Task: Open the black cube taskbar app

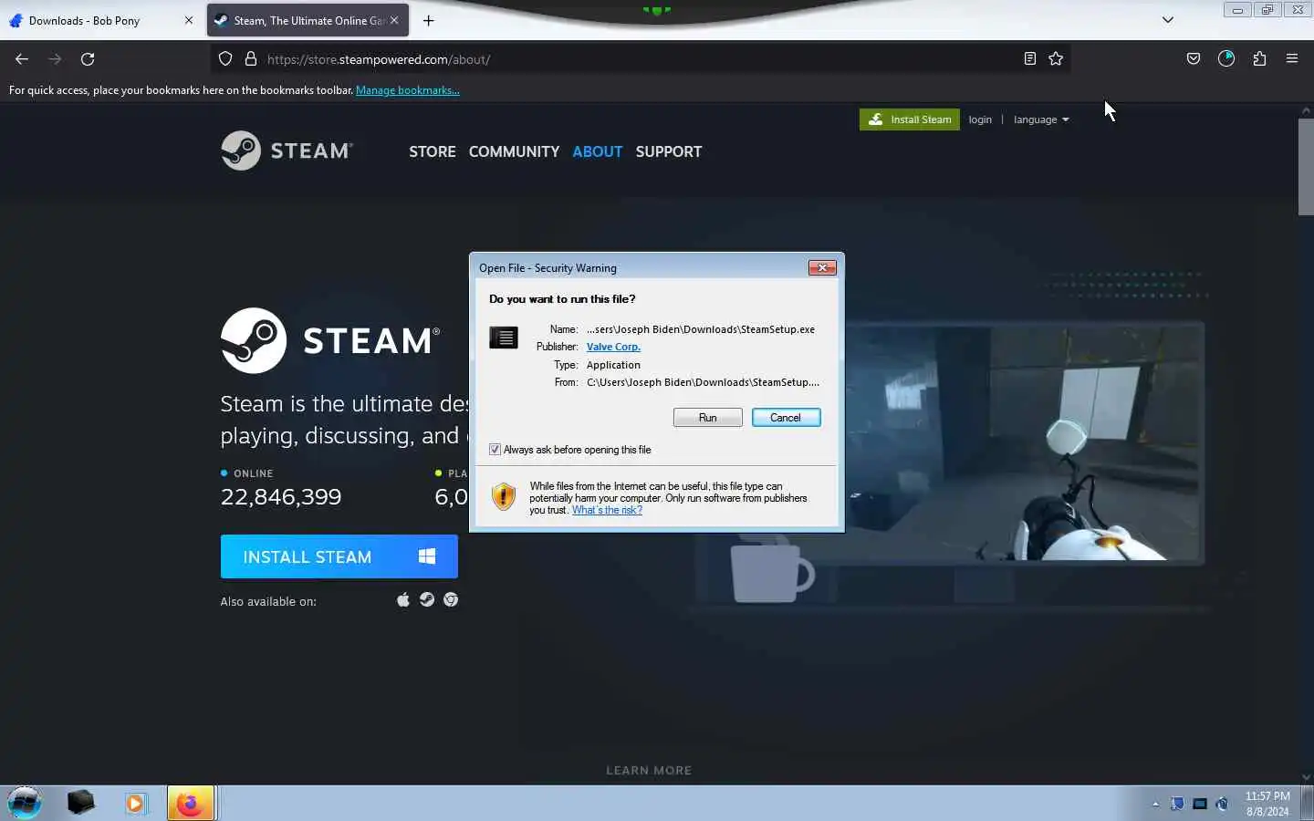Action: [80, 803]
